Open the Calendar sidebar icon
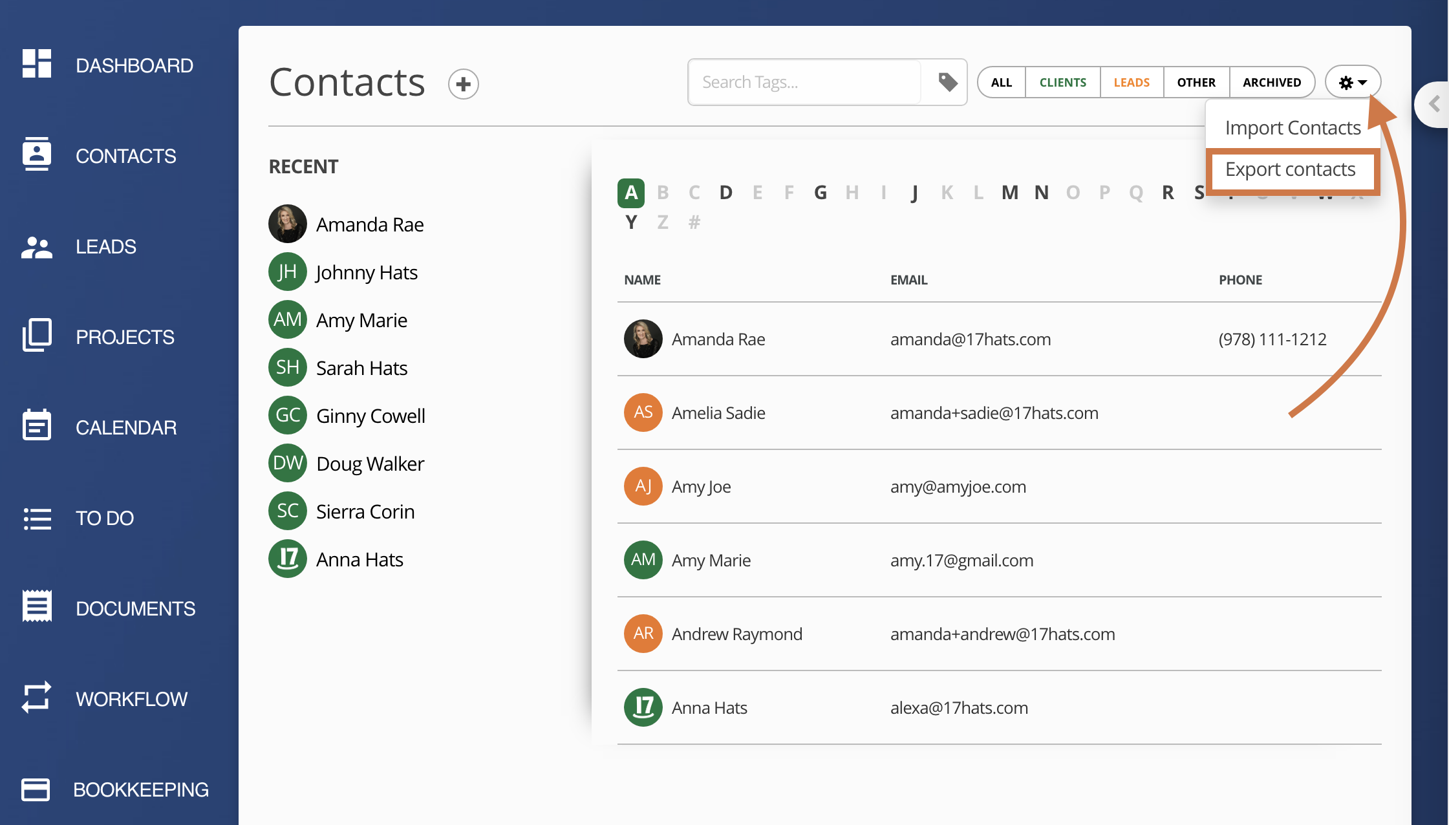The image size is (1449, 825). pos(37,426)
